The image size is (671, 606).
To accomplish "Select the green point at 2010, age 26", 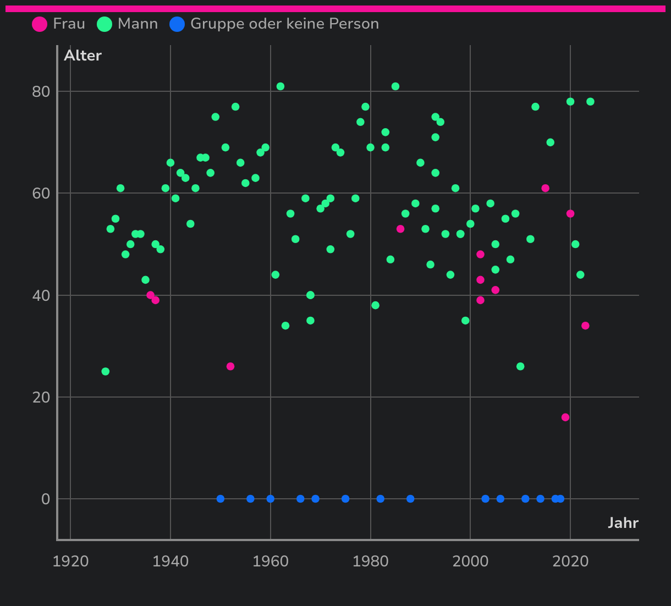I will click(520, 367).
